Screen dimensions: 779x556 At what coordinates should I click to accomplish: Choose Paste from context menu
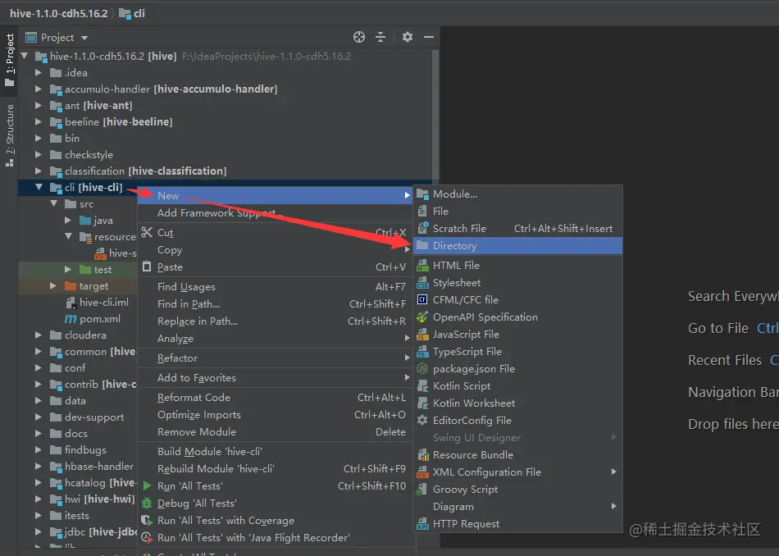276,267
